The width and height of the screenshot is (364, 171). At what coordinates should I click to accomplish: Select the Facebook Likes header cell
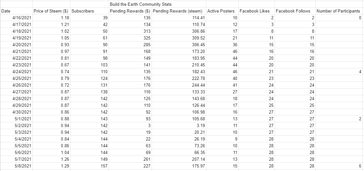257,11
